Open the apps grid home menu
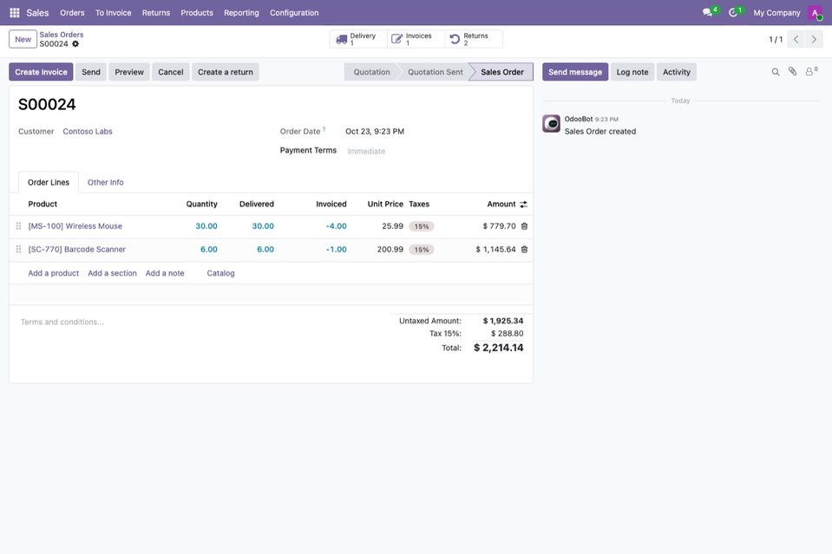832x554 pixels. click(x=15, y=12)
